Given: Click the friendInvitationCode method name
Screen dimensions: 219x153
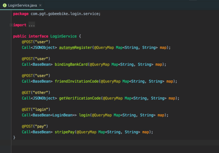Looking at the screenshot, I should coord(77,81).
